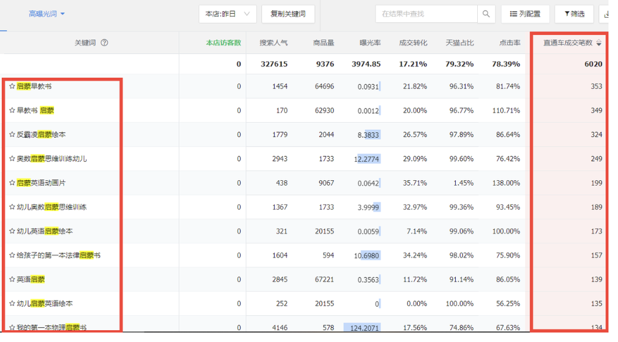Open the 高曝光词 dropdown
The height and width of the screenshot is (342, 618).
click(x=46, y=14)
